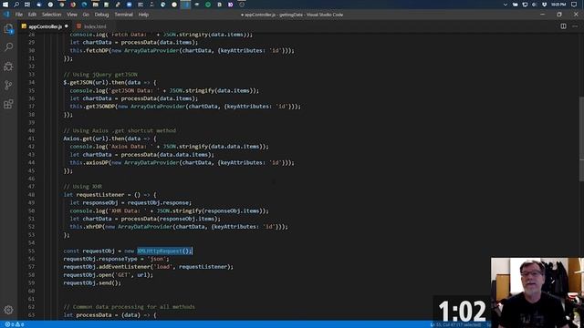Open the Windows Start button
The image size is (584, 328).
pos(5,5)
